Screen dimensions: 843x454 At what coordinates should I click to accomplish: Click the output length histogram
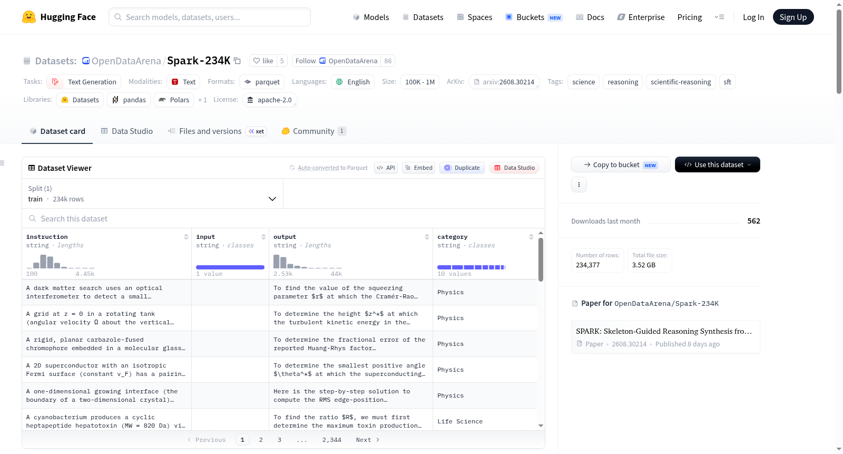tap(308, 262)
